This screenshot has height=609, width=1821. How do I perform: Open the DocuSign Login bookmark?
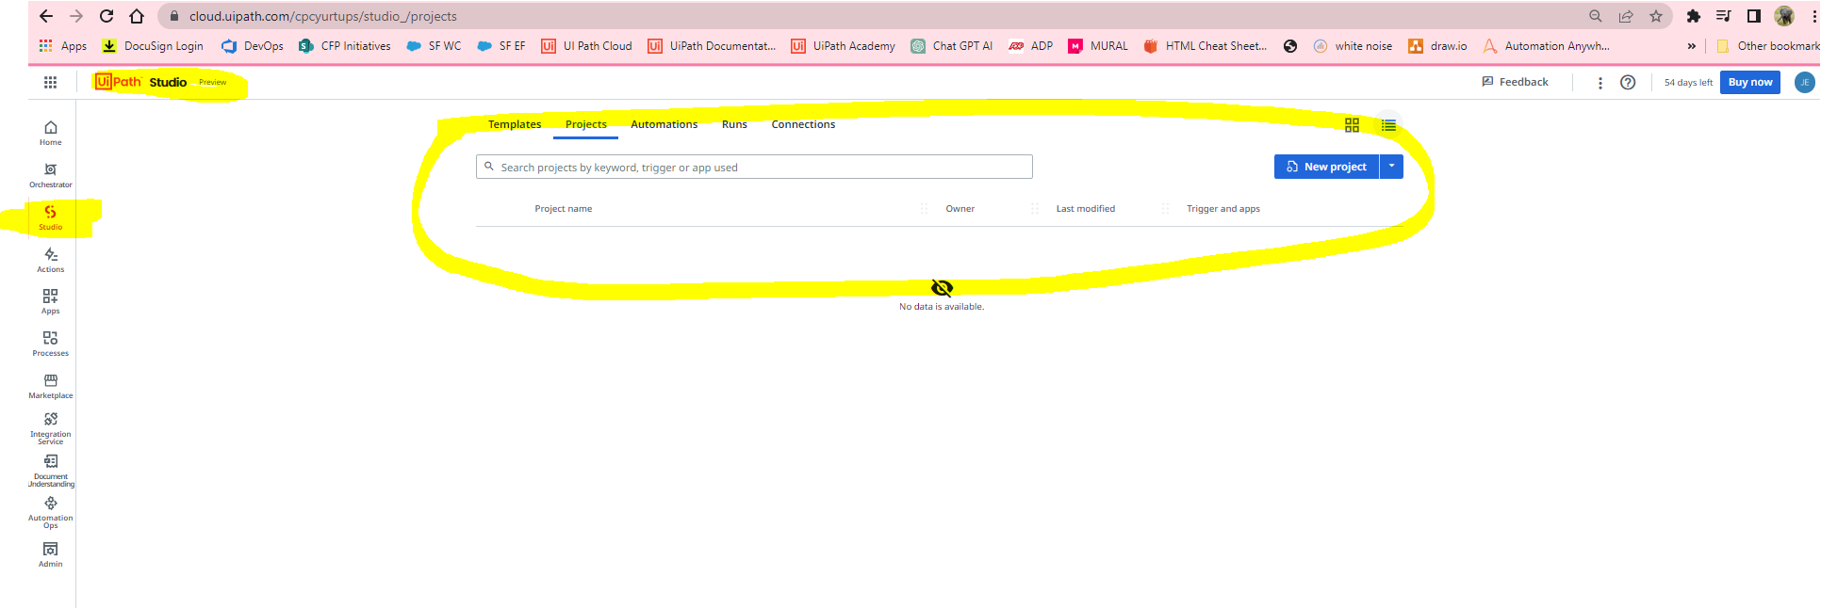tap(153, 46)
